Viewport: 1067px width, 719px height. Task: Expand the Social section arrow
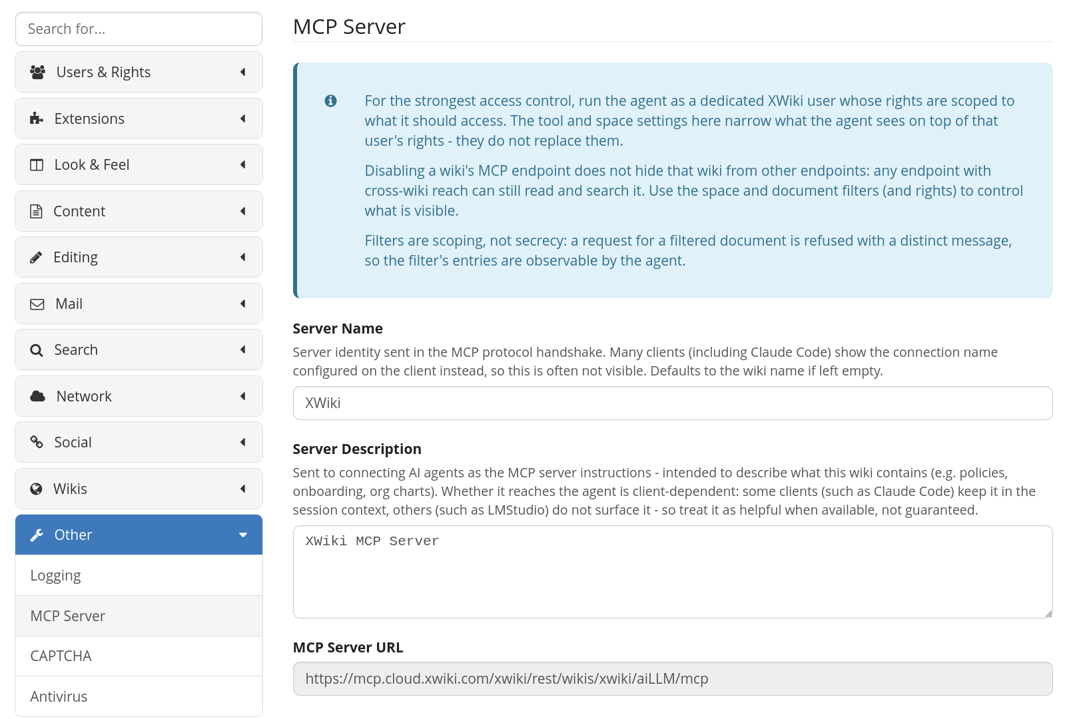pyautogui.click(x=243, y=442)
